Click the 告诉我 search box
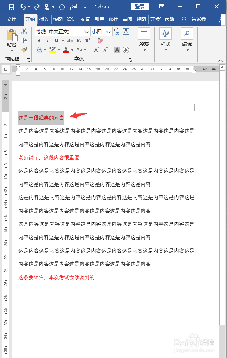 (x=199, y=19)
